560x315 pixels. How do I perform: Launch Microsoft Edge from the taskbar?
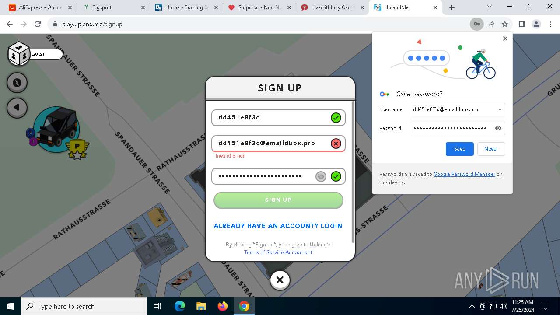(180, 306)
